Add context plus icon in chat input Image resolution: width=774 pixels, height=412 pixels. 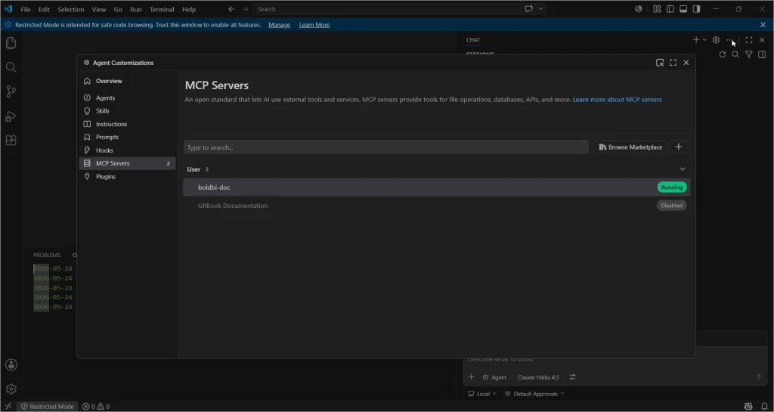(472, 377)
